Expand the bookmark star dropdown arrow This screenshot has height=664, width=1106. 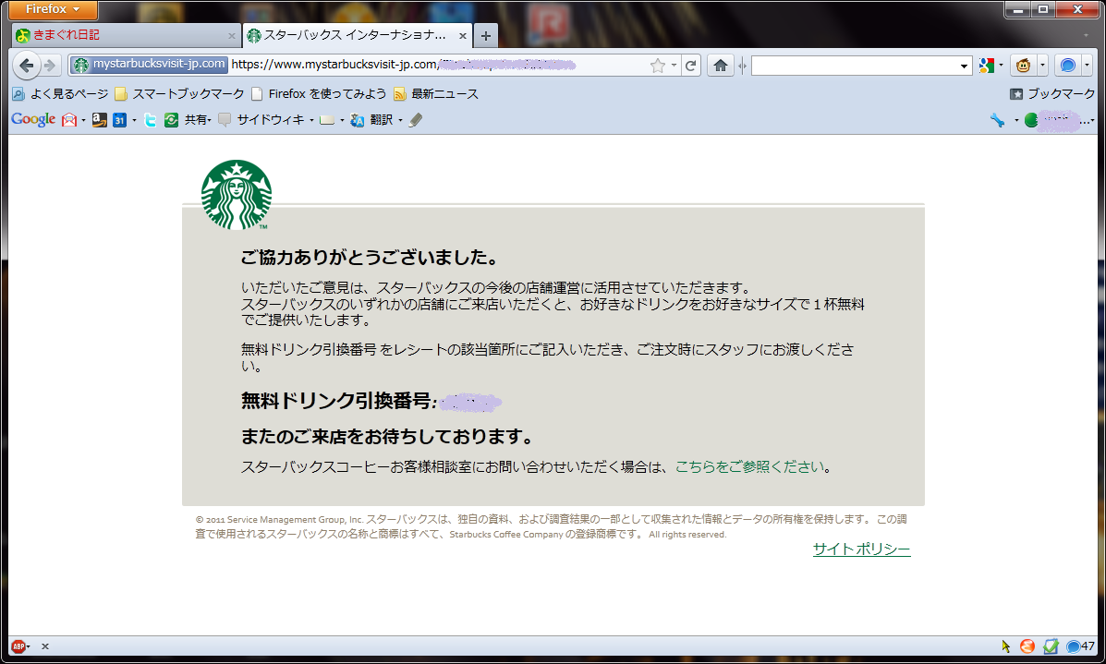674,66
